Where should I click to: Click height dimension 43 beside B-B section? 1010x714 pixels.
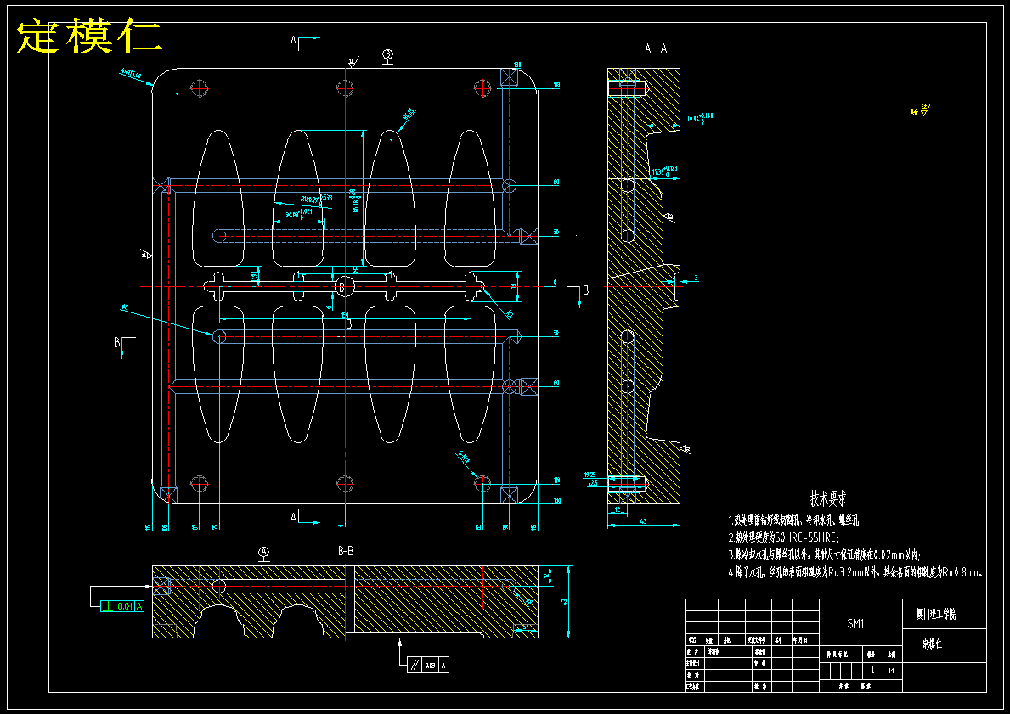(x=564, y=602)
